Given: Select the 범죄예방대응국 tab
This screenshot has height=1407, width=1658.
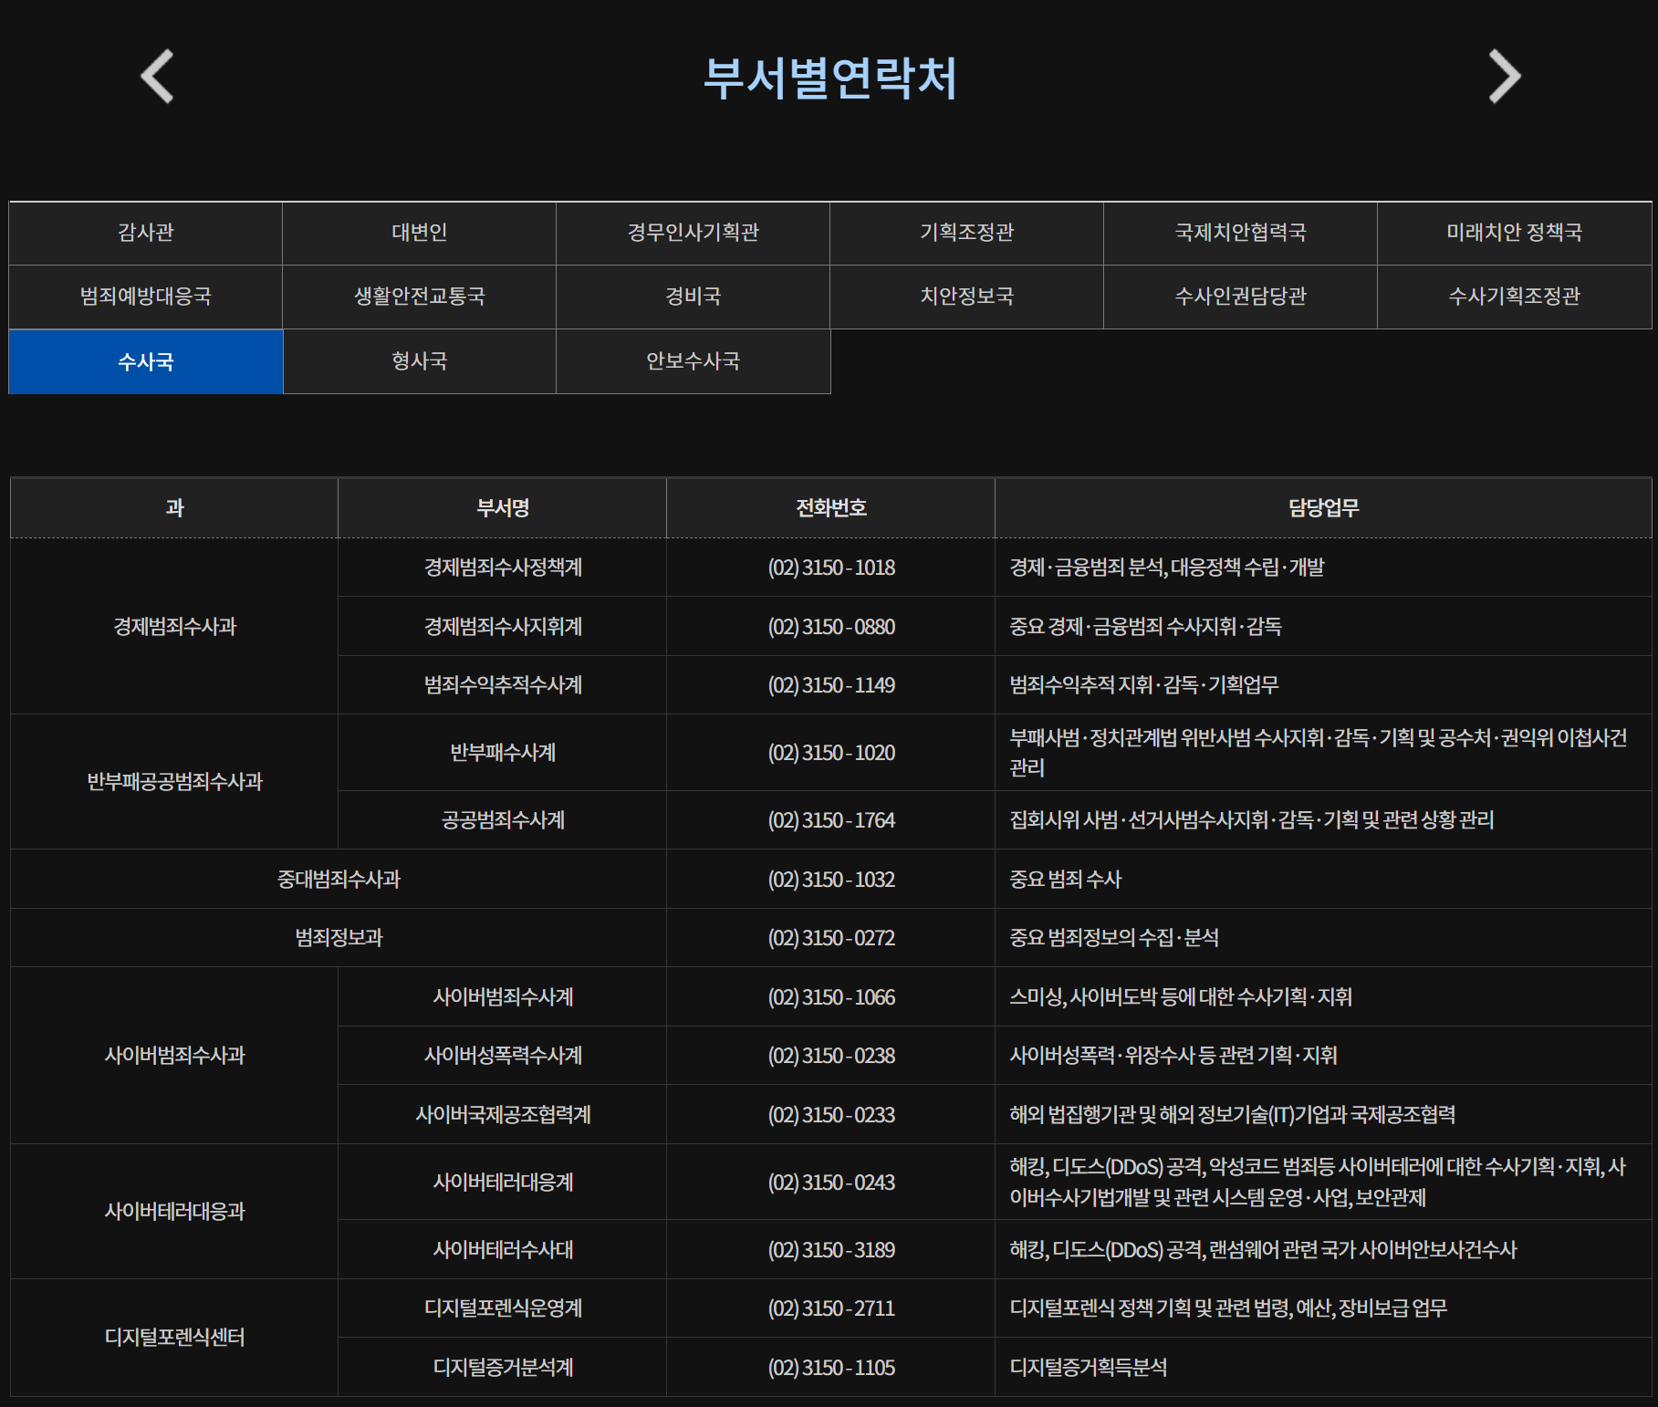Looking at the screenshot, I should [x=146, y=297].
